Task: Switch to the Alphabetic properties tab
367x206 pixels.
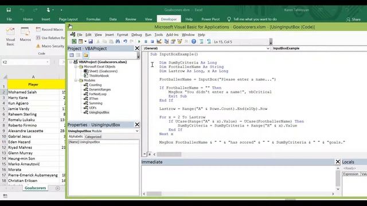Action: pos(76,136)
